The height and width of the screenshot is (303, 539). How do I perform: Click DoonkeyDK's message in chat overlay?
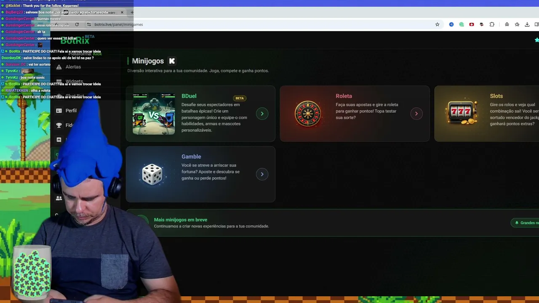click(x=47, y=58)
